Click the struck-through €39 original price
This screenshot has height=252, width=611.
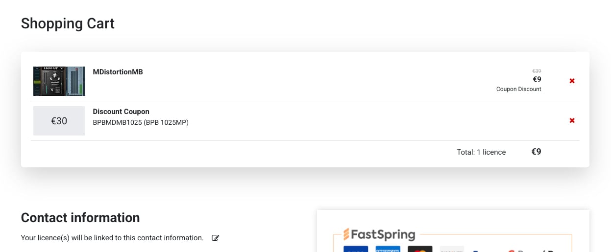tap(537, 71)
